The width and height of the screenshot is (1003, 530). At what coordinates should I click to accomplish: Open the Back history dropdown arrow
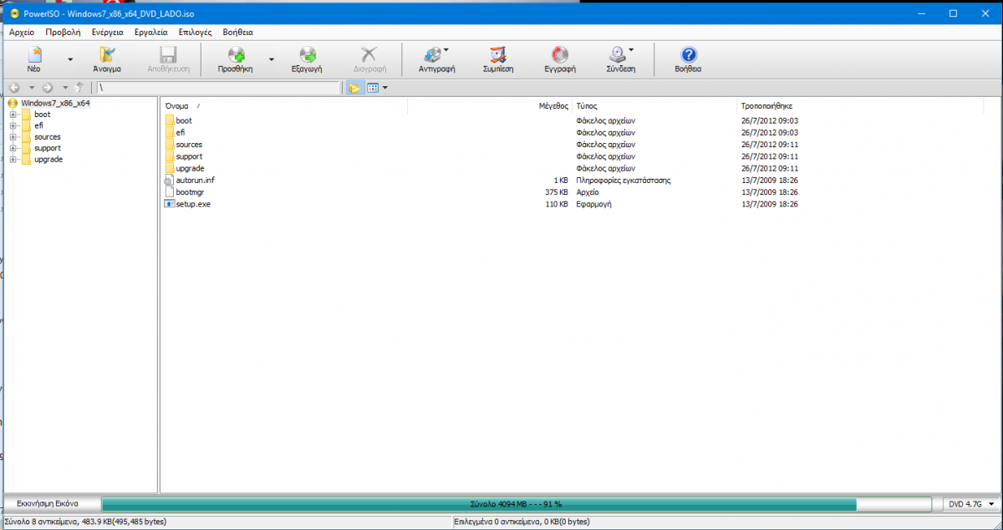pos(32,87)
